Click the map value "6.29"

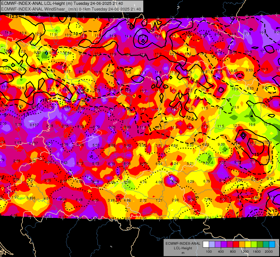[x=191, y=182]
